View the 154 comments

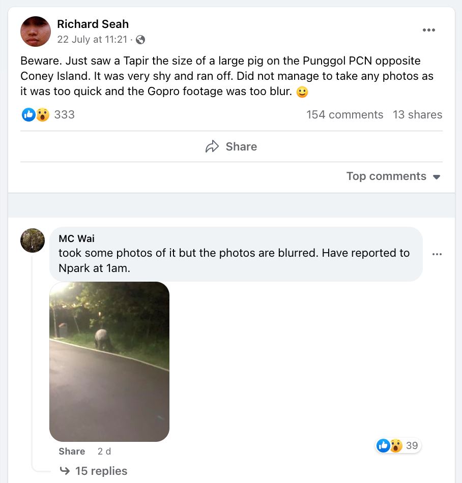pyautogui.click(x=344, y=115)
